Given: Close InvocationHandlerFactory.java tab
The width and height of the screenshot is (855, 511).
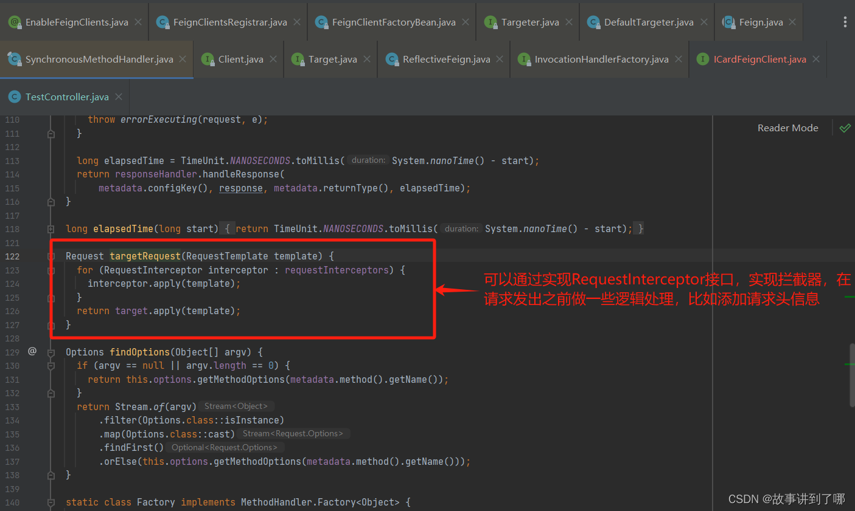Looking at the screenshot, I should (x=679, y=59).
